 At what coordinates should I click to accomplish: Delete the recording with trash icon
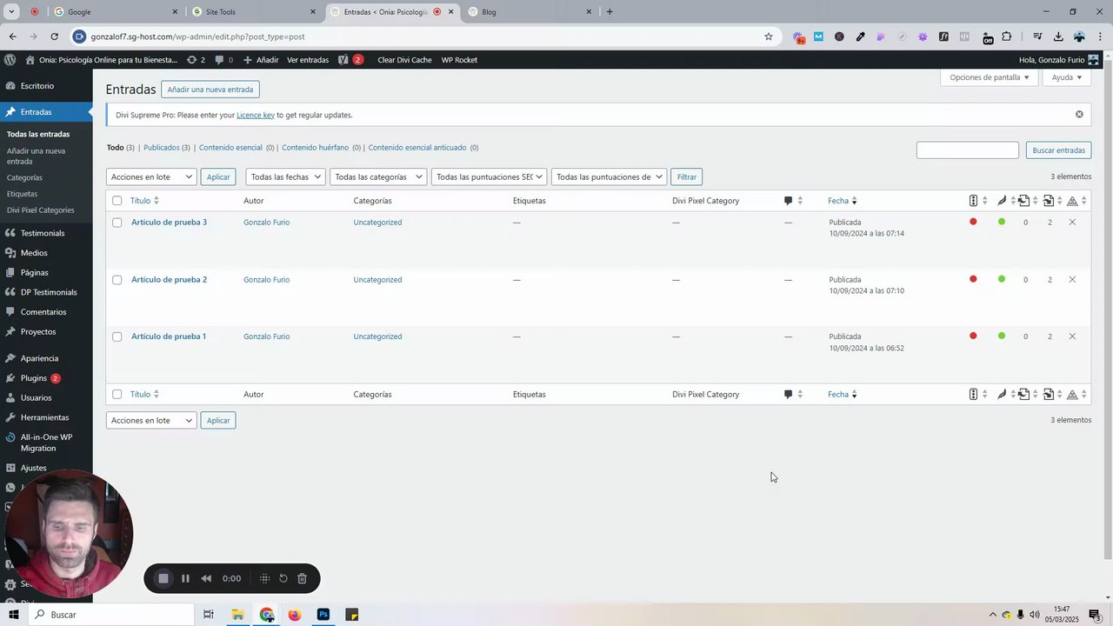tap(302, 578)
